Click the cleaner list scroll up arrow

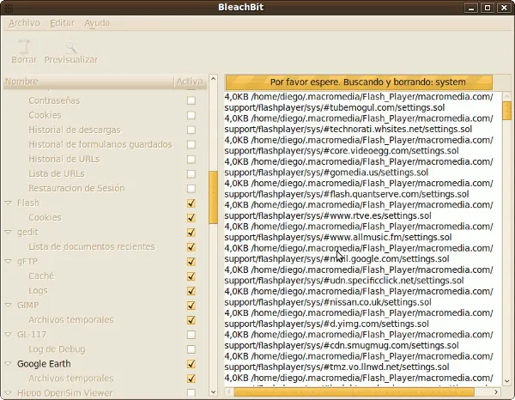click(x=214, y=79)
